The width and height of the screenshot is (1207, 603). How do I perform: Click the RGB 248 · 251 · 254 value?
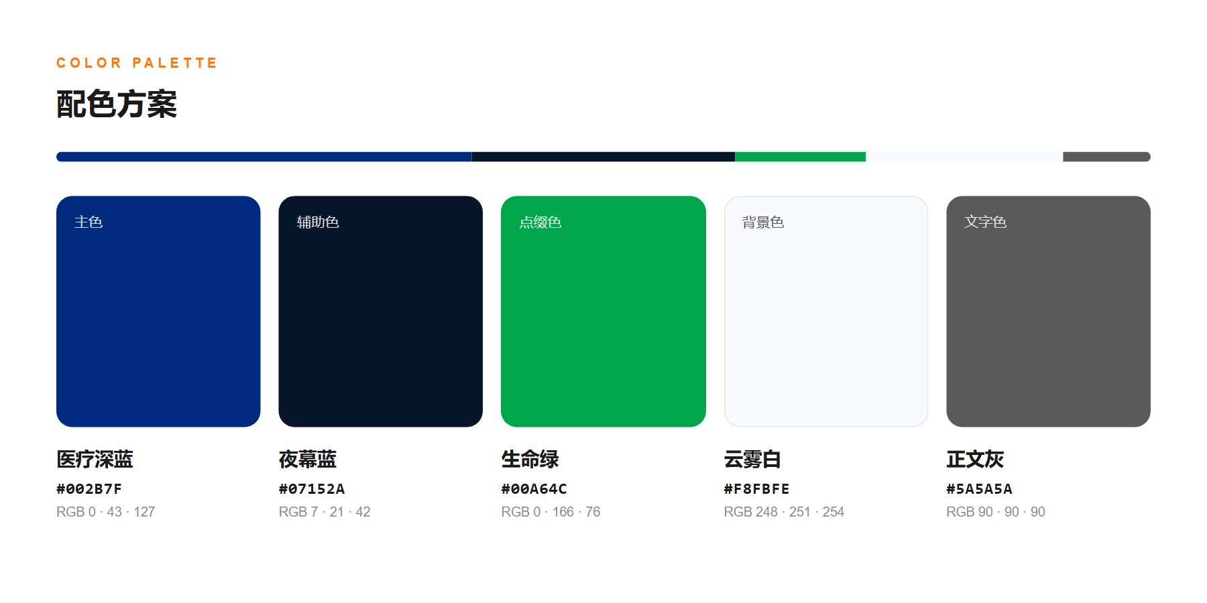784,512
